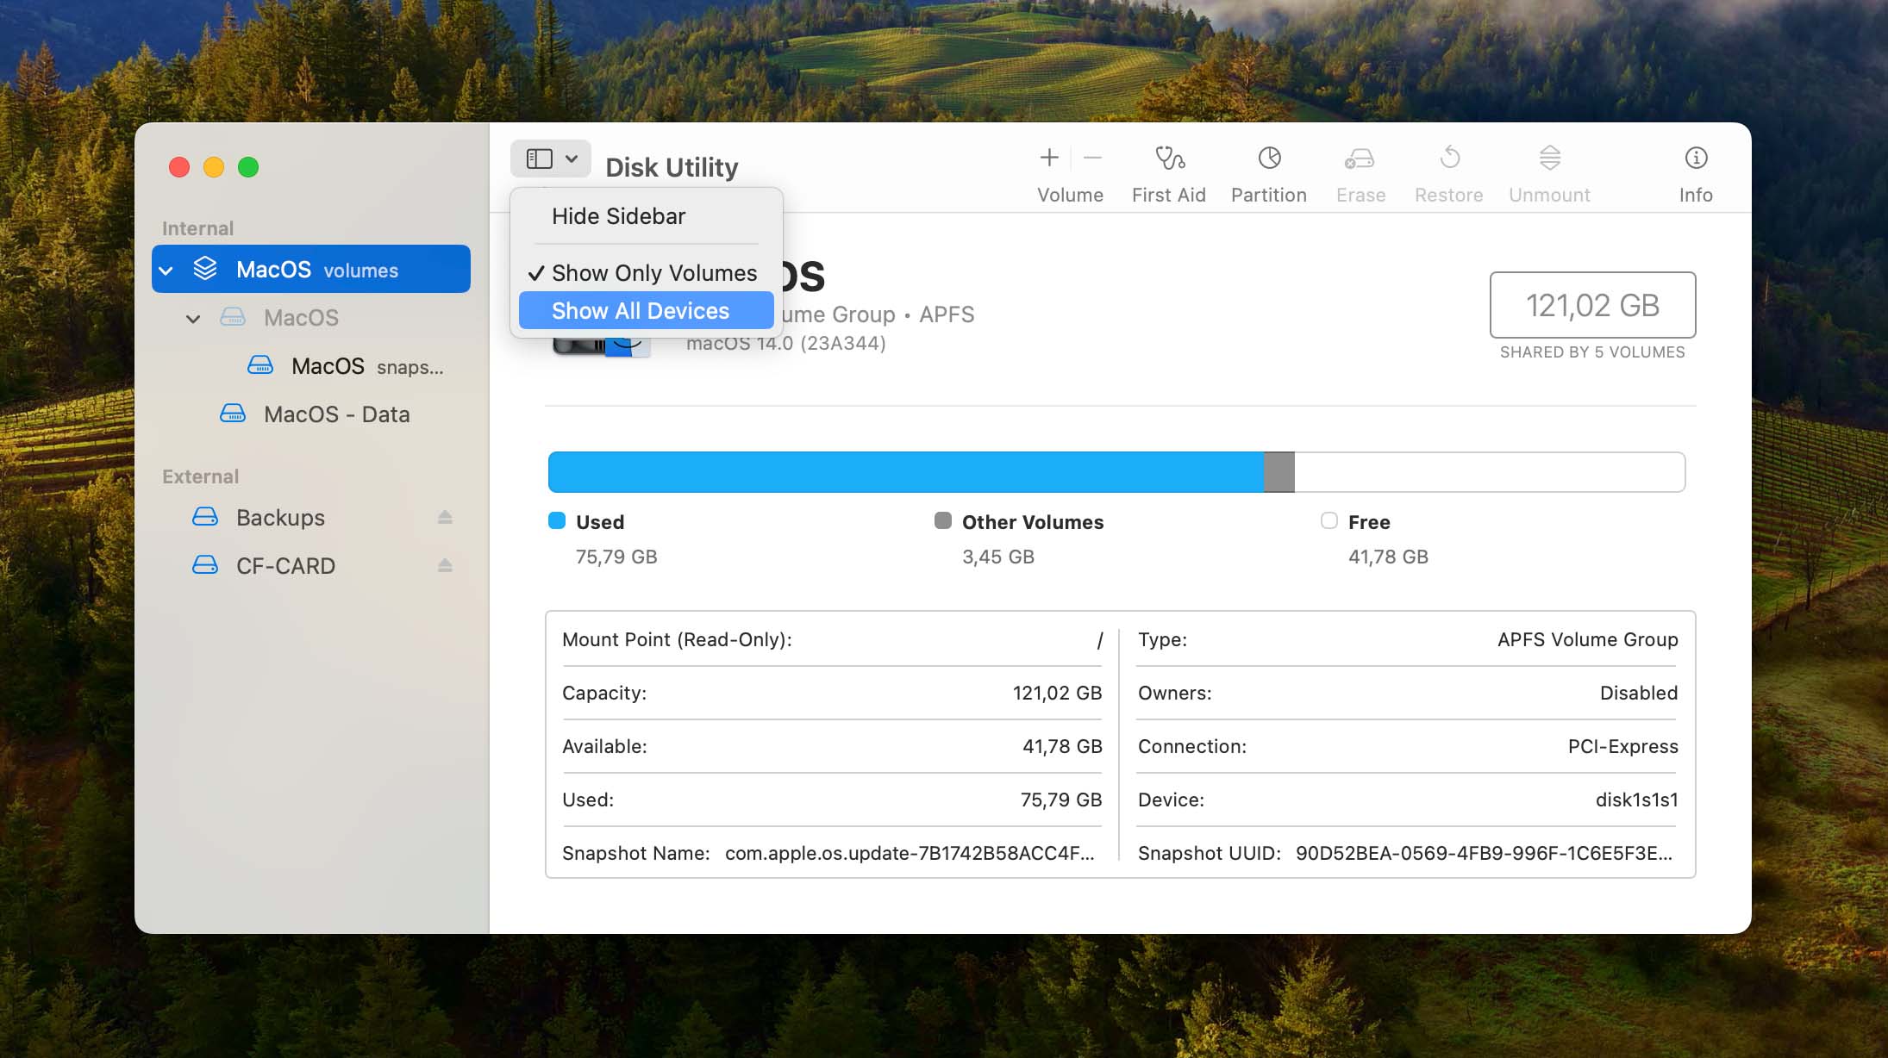This screenshot has height=1058, width=1888.
Task: Click the Unmount icon in toolbar
Action: coord(1549,158)
